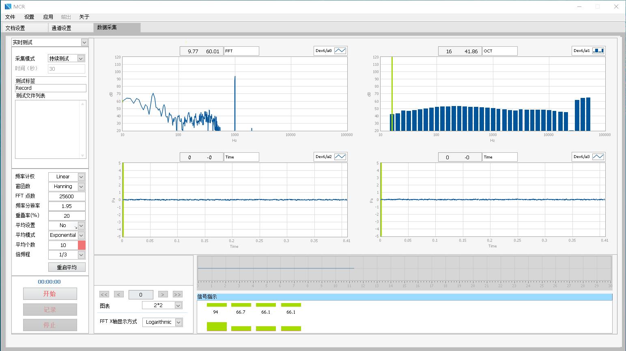Jump to first page with << button
626x351 pixels.
tap(104, 295)
